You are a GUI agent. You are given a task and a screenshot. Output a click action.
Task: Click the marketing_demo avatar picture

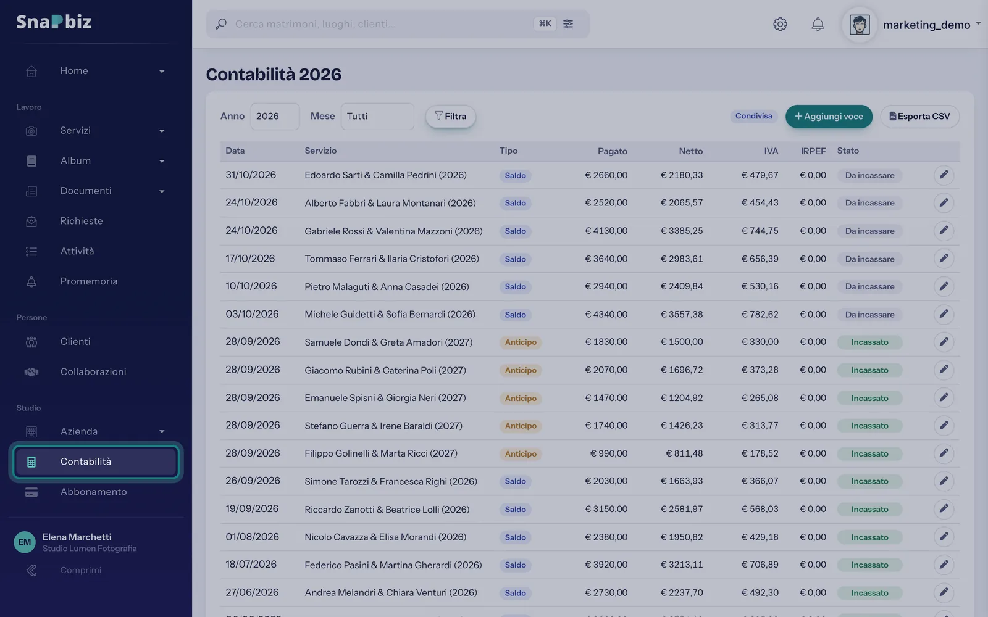click(x=860, y=25)
